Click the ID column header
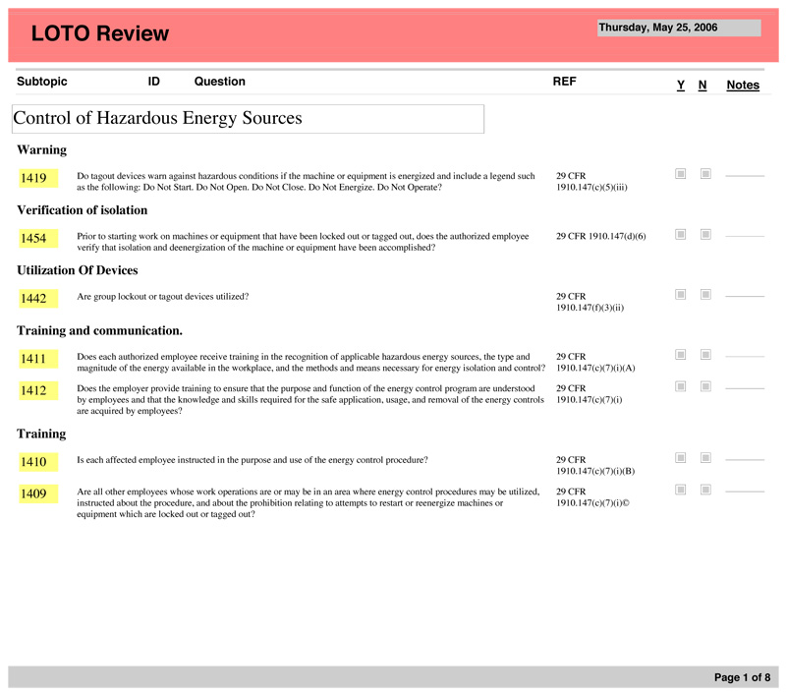786x694 pixels. [154, 82]
